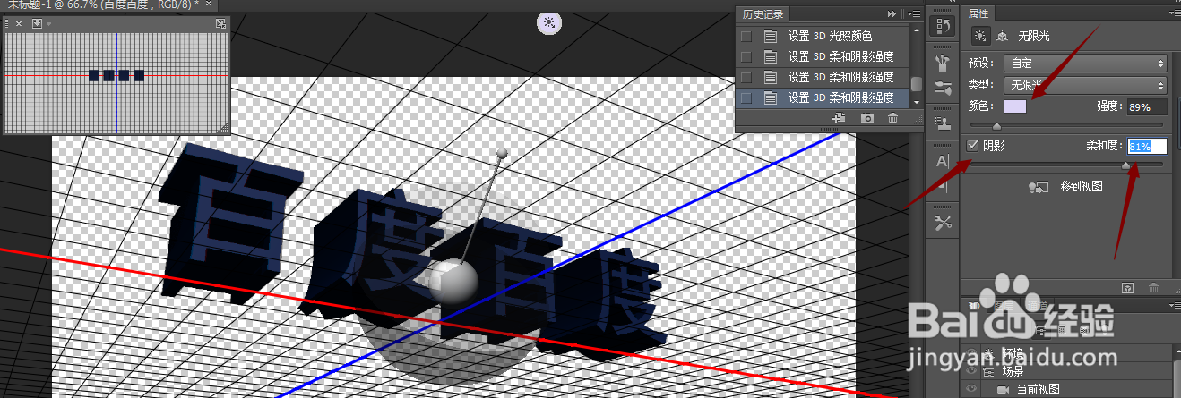Create a new snapshot camera icon
1181x398 pixels.
pyautogui.click(x=866, y=118)
